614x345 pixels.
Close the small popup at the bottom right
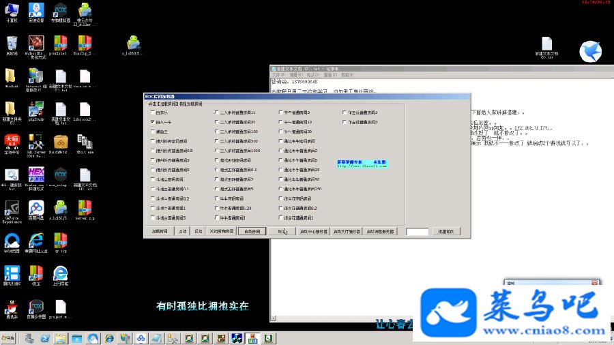tap(594, 283)
